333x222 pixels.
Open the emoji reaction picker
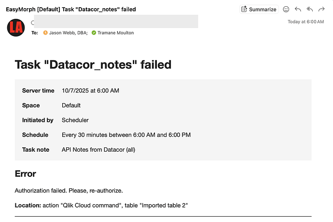(x=286, y=9)
